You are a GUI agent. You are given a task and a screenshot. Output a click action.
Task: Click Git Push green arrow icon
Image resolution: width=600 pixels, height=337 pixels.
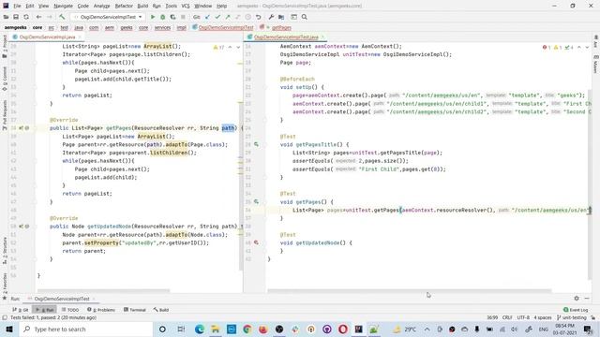[x=228, y=17]
